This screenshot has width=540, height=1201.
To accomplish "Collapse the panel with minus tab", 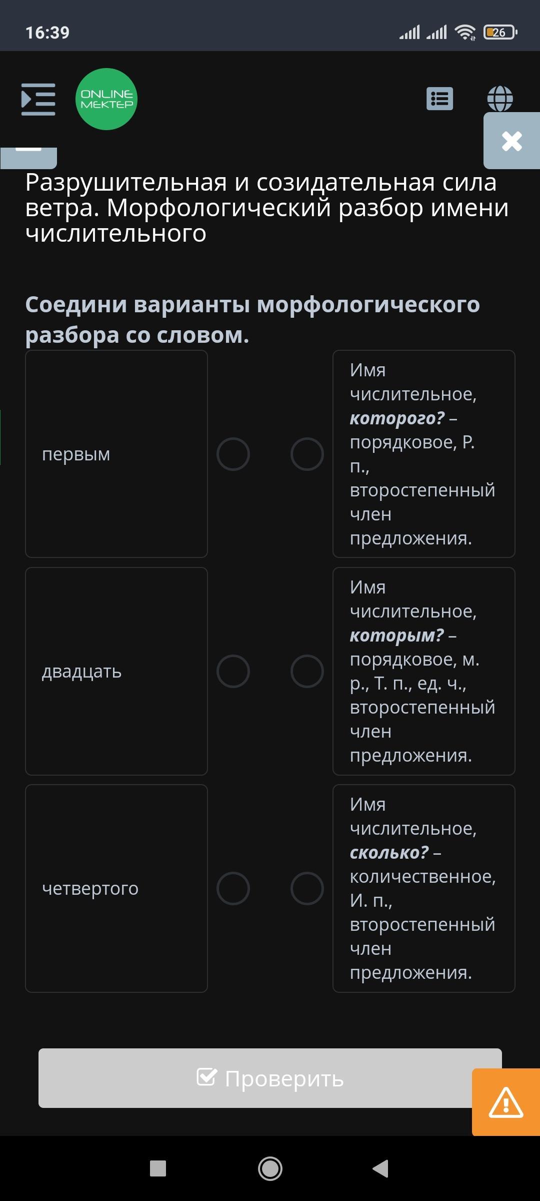I will click(28, 157).
